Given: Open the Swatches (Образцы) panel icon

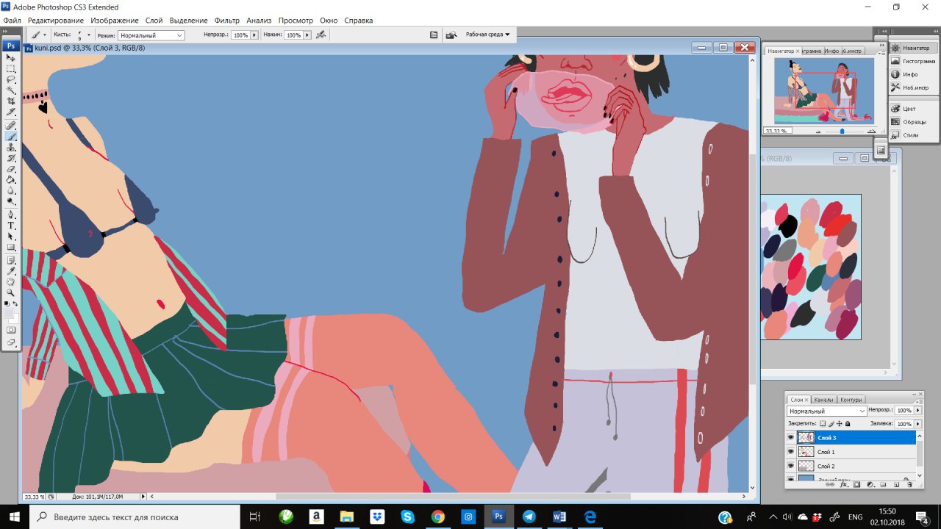Looking at the screenshot, I should (x=913, y=121).
